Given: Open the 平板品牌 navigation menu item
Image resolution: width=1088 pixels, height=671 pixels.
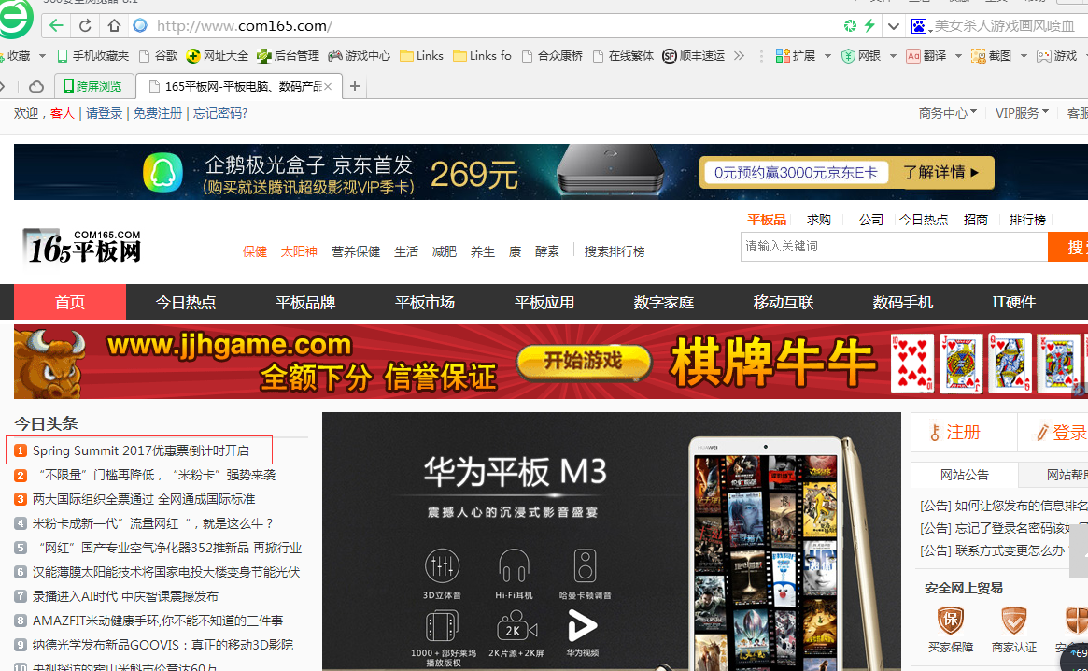Looking at the screenshot, I should 305,302.
